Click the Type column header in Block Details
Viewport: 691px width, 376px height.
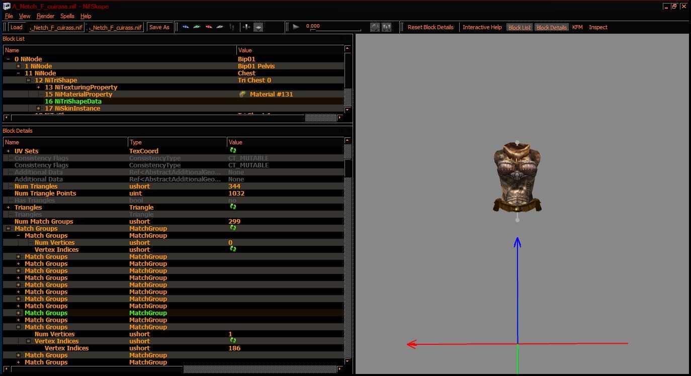[x=177, y=142]
